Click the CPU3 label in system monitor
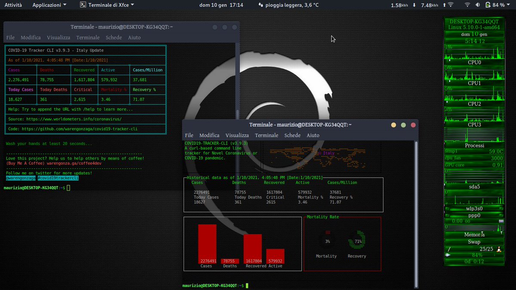The height and width of the screenshot is (290, 516). click(474, 125)
